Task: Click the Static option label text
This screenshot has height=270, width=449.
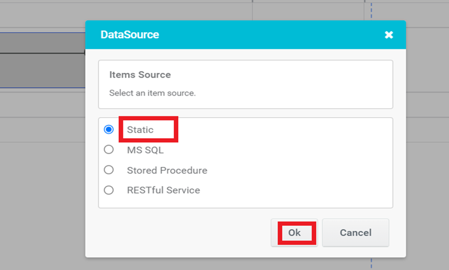Action: [x=140, y=130]
